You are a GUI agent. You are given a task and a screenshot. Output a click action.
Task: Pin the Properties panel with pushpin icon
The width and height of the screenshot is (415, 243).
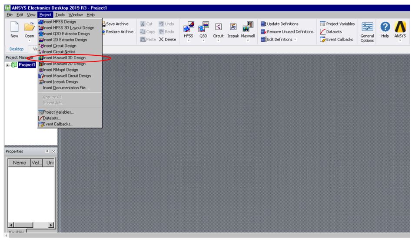pyautogui.click(x=47, y=151)
